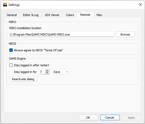Click the Stay logged in for label
The height and width of the screenshot is (124, 145).
(25, 72)
